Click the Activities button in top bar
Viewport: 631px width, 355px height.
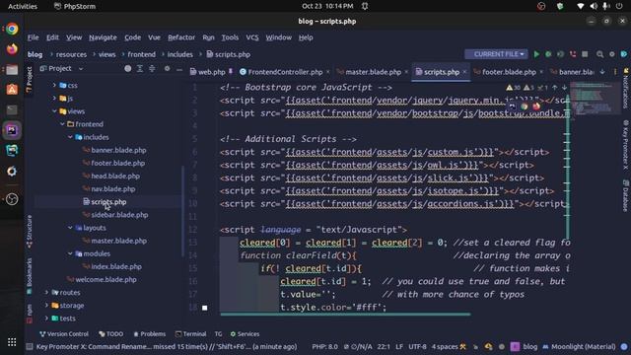point(23,6)
